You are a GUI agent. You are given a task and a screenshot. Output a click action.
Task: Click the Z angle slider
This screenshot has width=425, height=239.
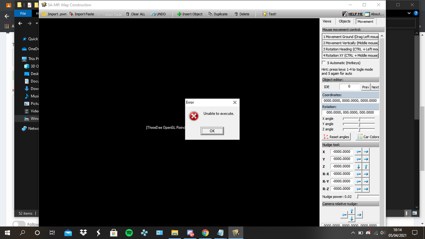(359, 129)
